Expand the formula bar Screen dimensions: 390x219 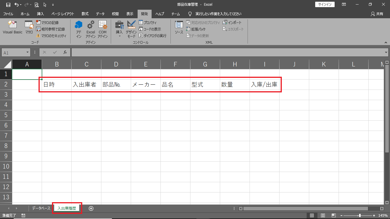(386, 52)
